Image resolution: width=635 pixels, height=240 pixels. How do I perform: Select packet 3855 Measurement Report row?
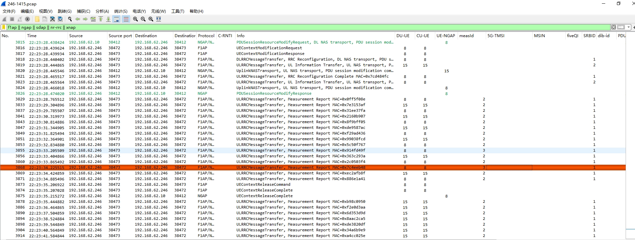coord(313,150)
